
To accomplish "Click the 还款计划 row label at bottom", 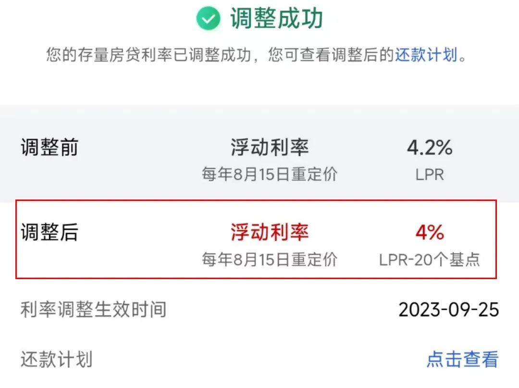I will [x=56, y=359].
